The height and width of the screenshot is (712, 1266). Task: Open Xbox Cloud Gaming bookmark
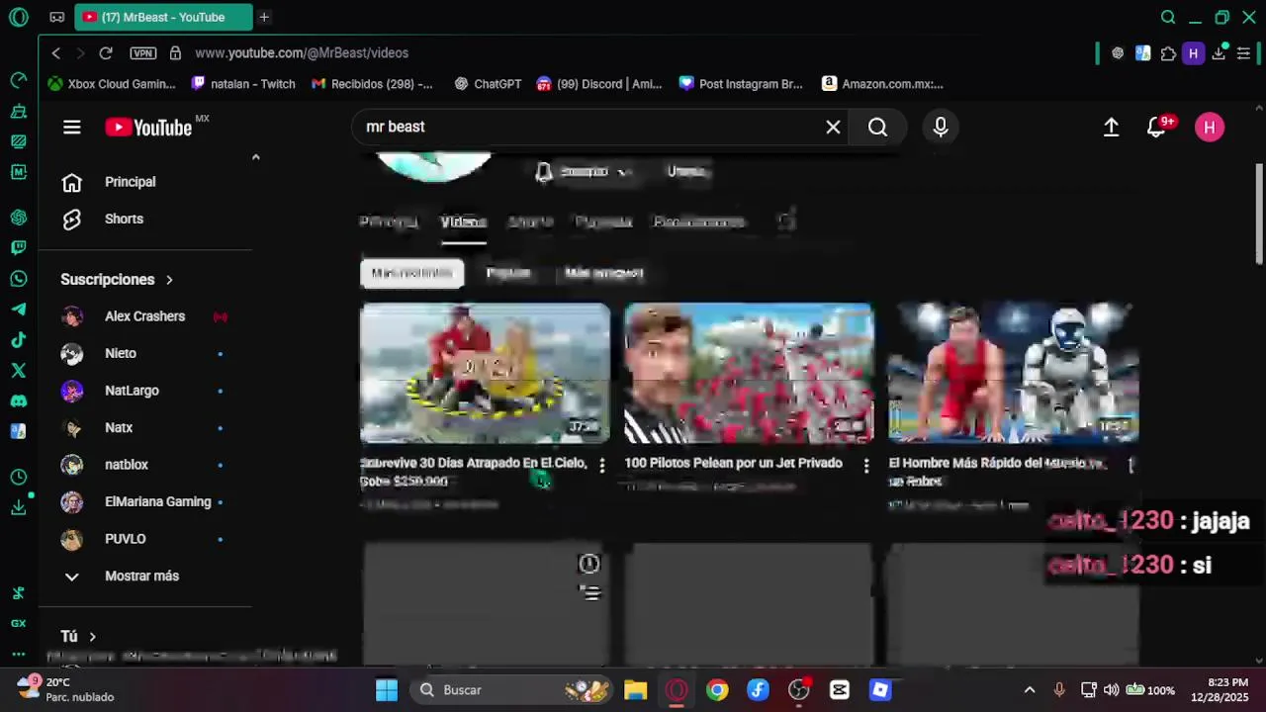pos(112,84)
